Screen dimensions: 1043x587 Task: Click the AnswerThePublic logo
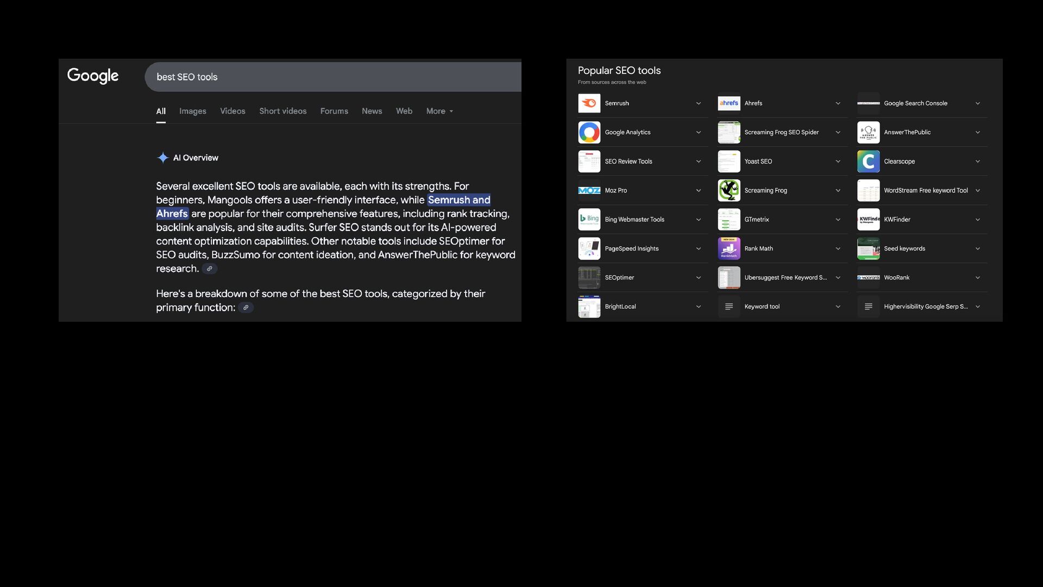(x=868, y=132)
